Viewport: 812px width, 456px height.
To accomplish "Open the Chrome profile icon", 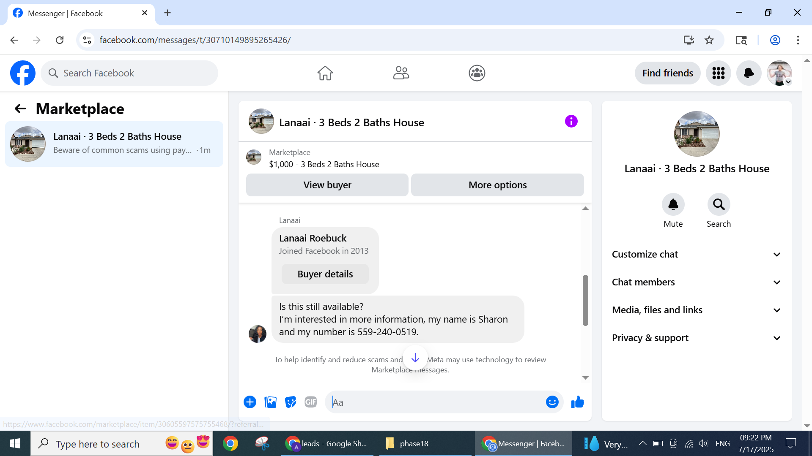I will pyautogui.click(x=775, y=40).
